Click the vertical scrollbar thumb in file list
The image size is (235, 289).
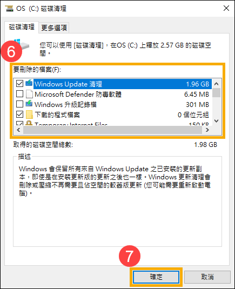(x=217, y=93)
